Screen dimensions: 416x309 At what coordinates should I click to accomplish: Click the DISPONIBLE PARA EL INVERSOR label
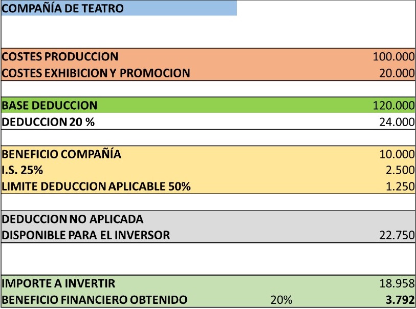[x=86, y=235]
